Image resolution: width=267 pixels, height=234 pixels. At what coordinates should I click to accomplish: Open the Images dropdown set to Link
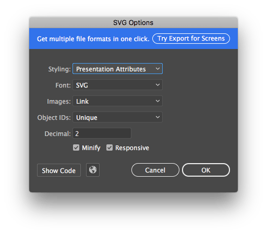[x=117, y=101]
